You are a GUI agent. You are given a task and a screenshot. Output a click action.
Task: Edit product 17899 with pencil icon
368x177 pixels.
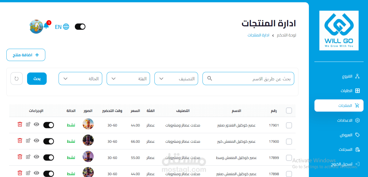[28, 157]
